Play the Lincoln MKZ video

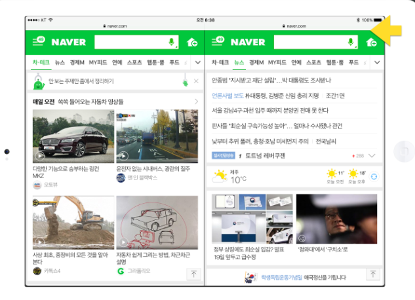(40, 156)
